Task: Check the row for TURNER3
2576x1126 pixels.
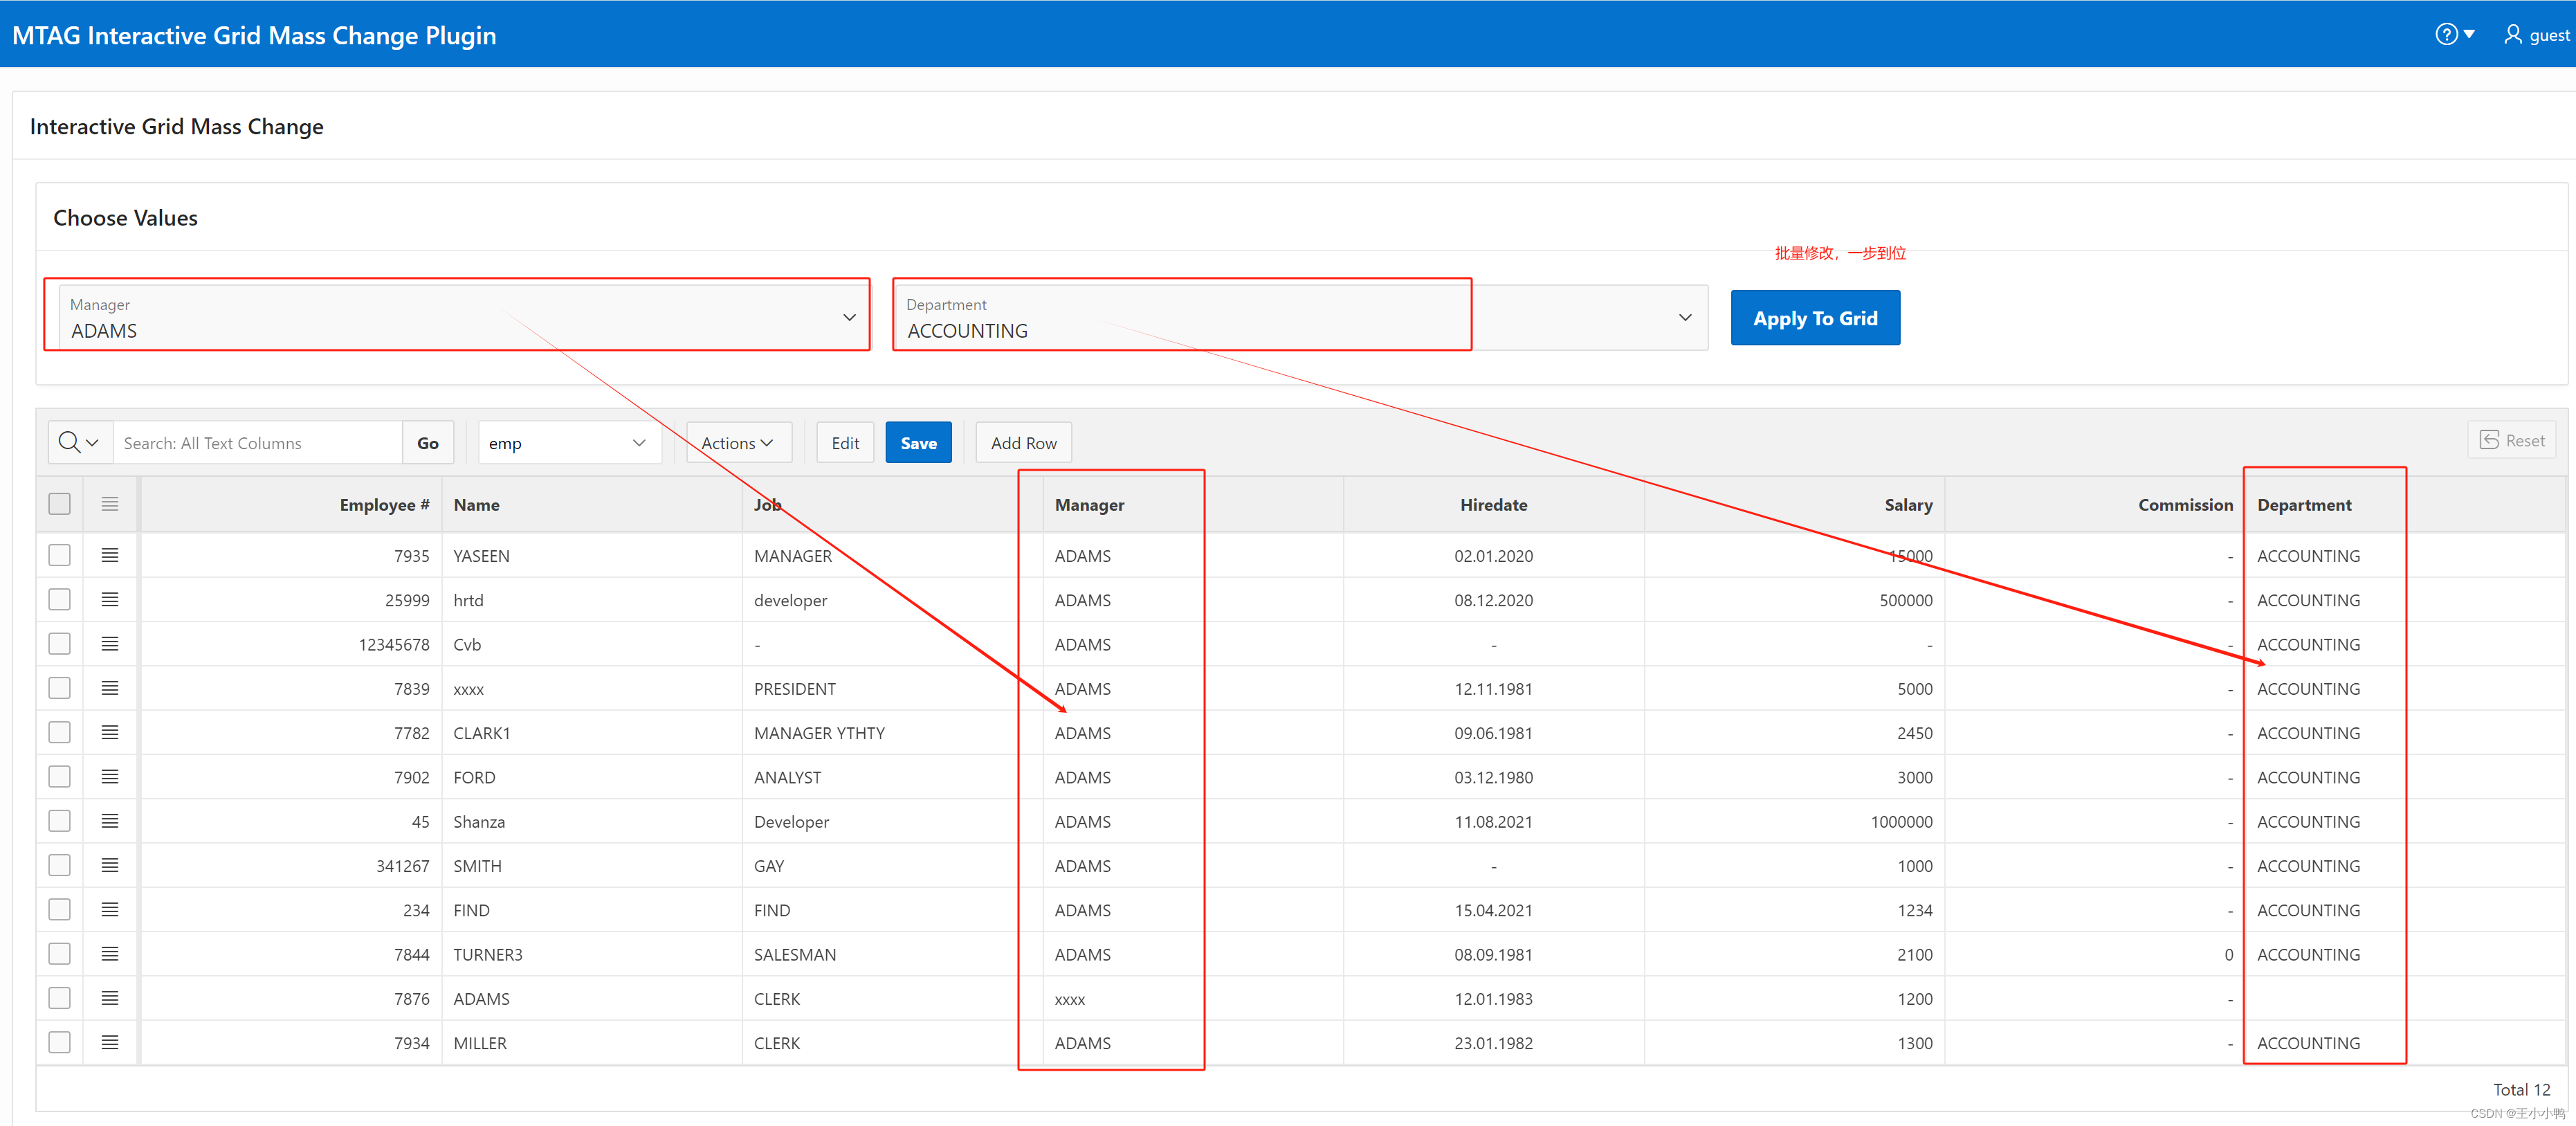Action: pos(60,954)
